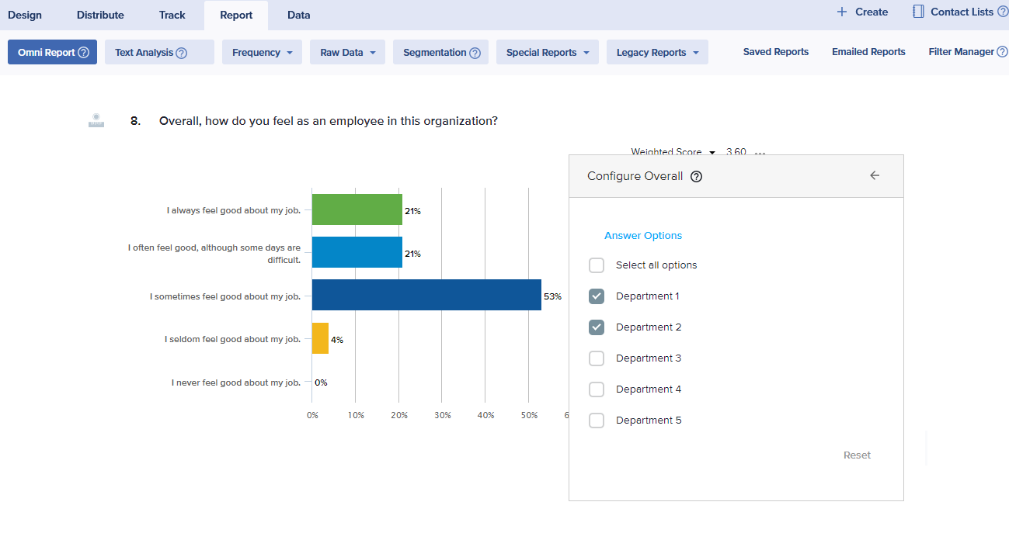Open the Raw Data dropdown menu
Screen dimensions: 1009x540
pos(347,53)
